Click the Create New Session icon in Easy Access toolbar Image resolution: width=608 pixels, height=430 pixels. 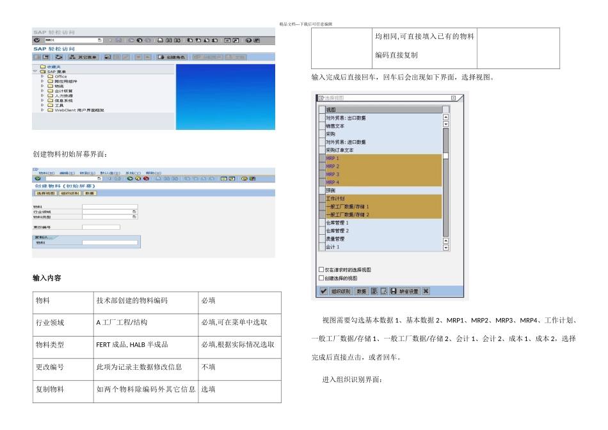(x=228, y=40)
